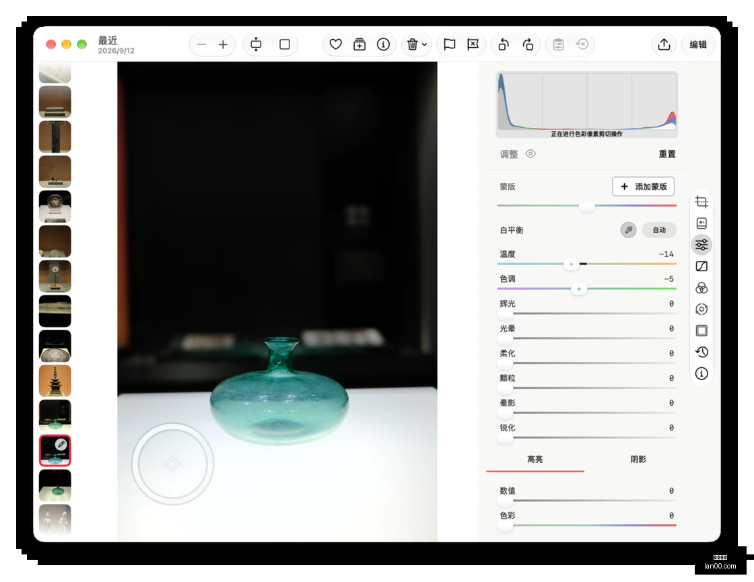Click the 数值 slider handle
754x582 pixels.
coord(505,501)
